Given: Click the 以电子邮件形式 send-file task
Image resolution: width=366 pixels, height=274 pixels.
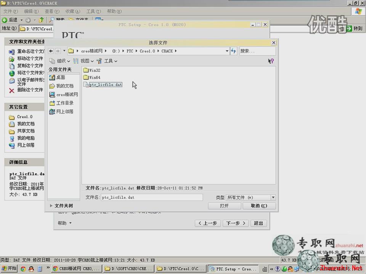Looking at the screenshot, I should tap(26, 81).
